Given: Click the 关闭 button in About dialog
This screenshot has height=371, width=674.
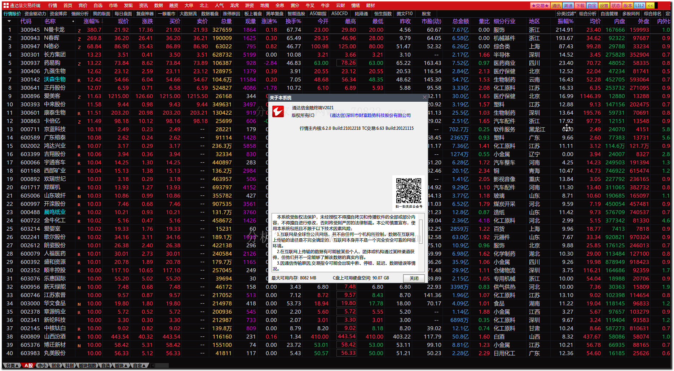Looking at the screenshot, I should point(414,278).
